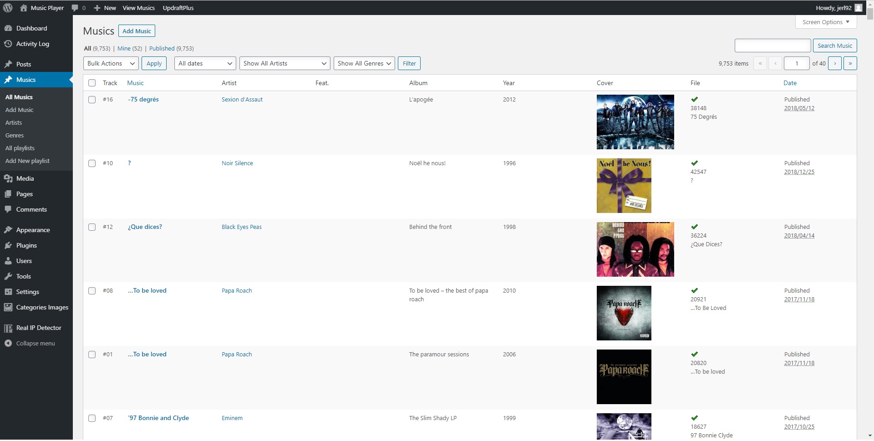The image size is (874, 441).
Task: Open the Show All Artists dropdown
Action: [x=285, y=63]
